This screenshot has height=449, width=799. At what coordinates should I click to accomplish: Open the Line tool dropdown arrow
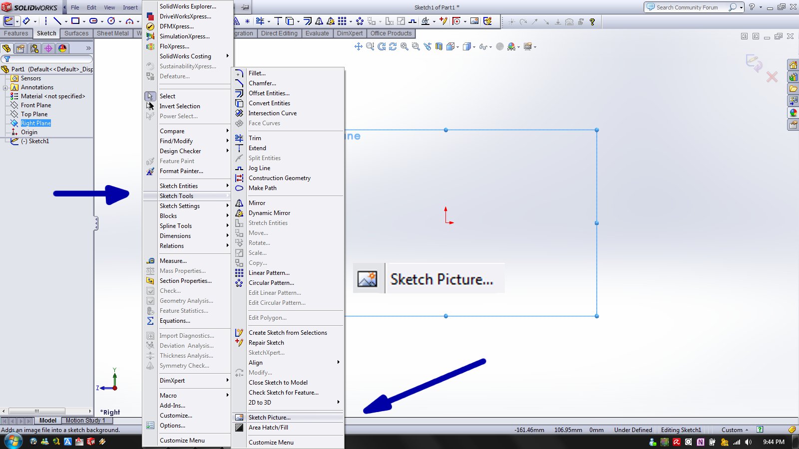pos(66,21)
